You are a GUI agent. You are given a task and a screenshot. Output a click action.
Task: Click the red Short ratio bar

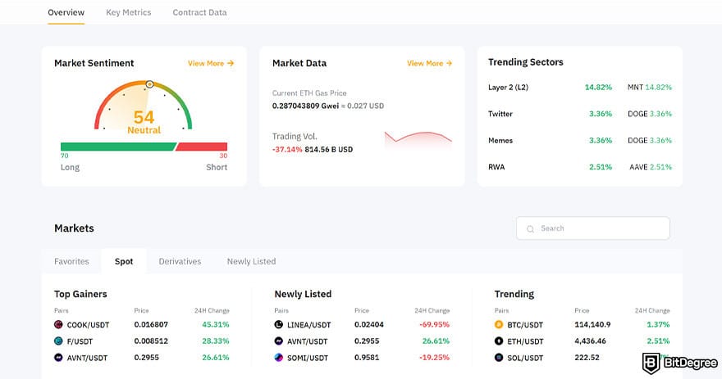point(202,147)
